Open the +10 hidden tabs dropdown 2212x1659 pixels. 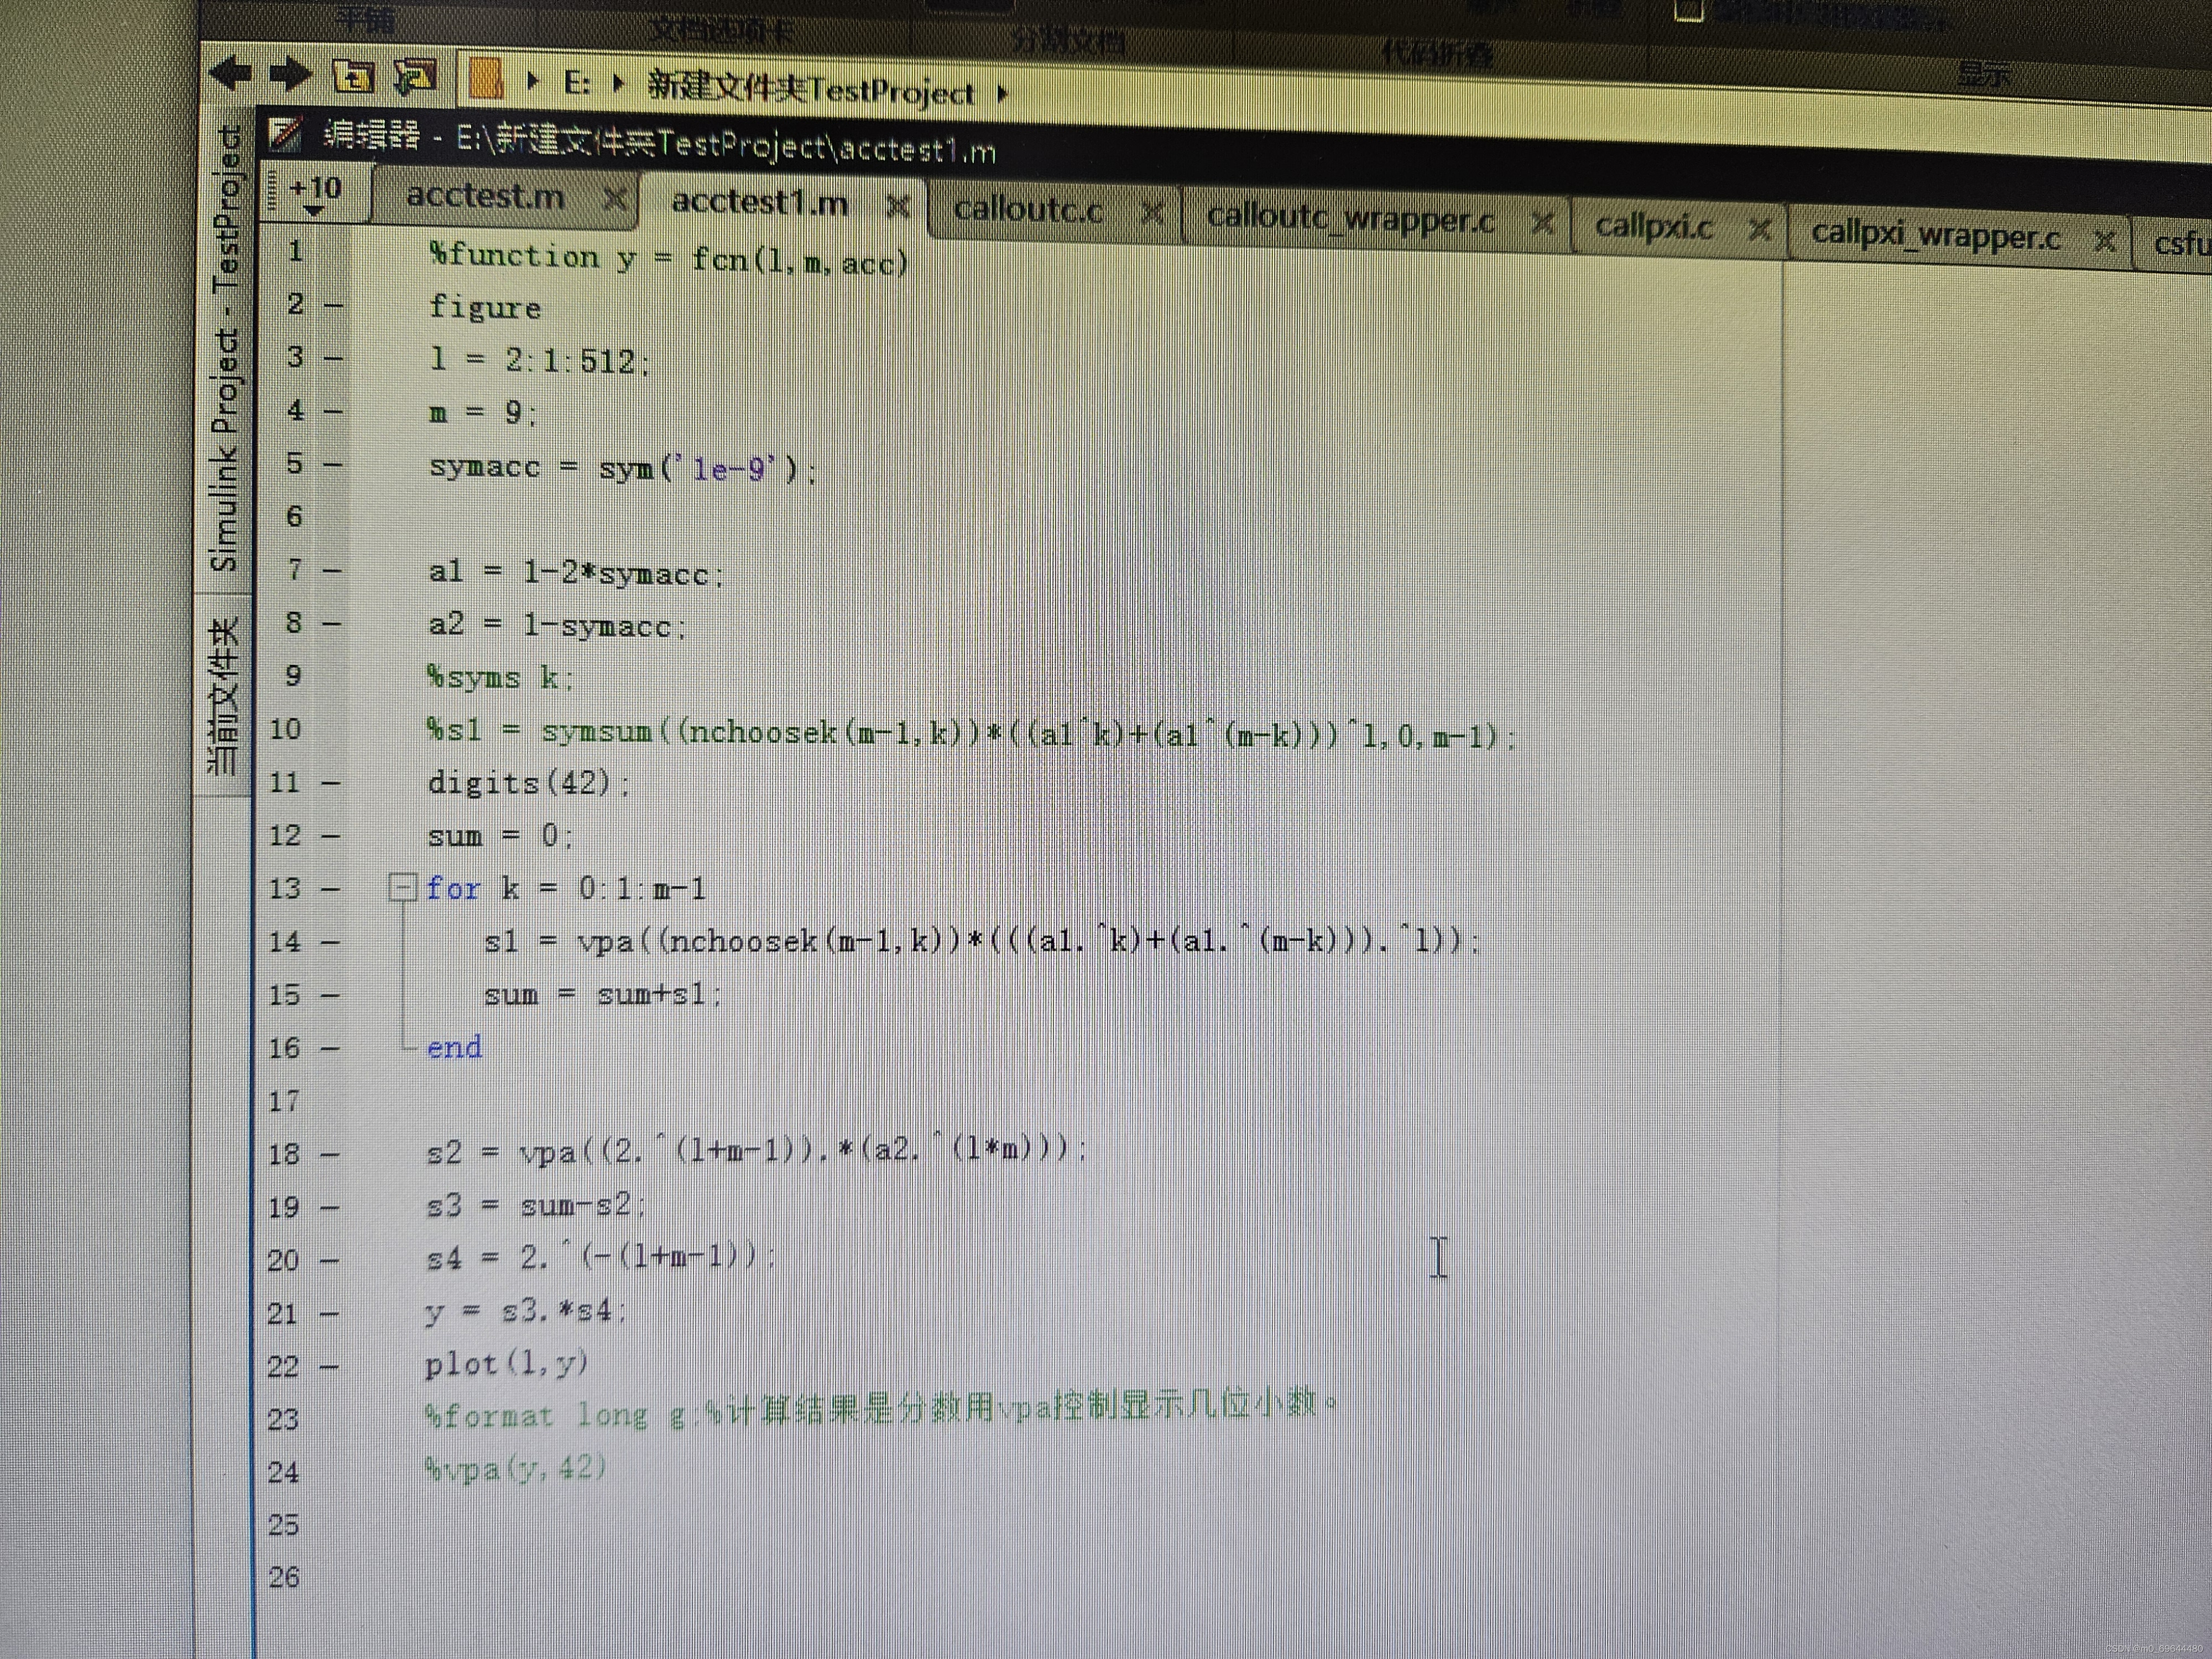(x=315, y=195)
